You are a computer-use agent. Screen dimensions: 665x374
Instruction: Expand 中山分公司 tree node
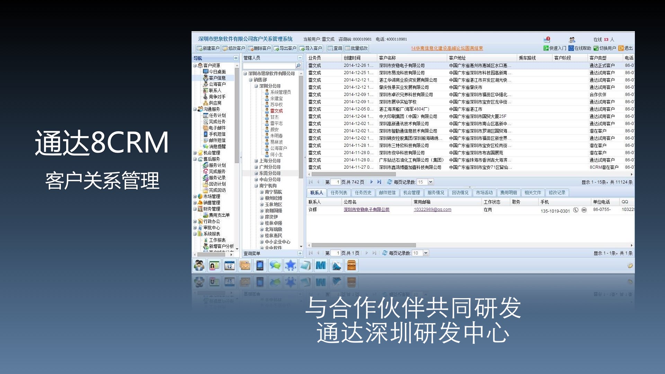point(256,180)
